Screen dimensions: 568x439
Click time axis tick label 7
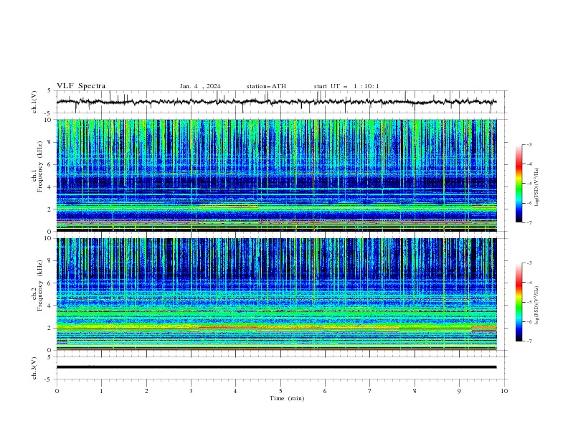(x=370, y=391)
